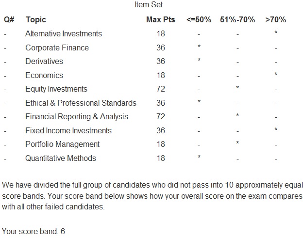303x238 pixels.
Task: Click the Max Pts column header
Action: click(x=161, y=20)
